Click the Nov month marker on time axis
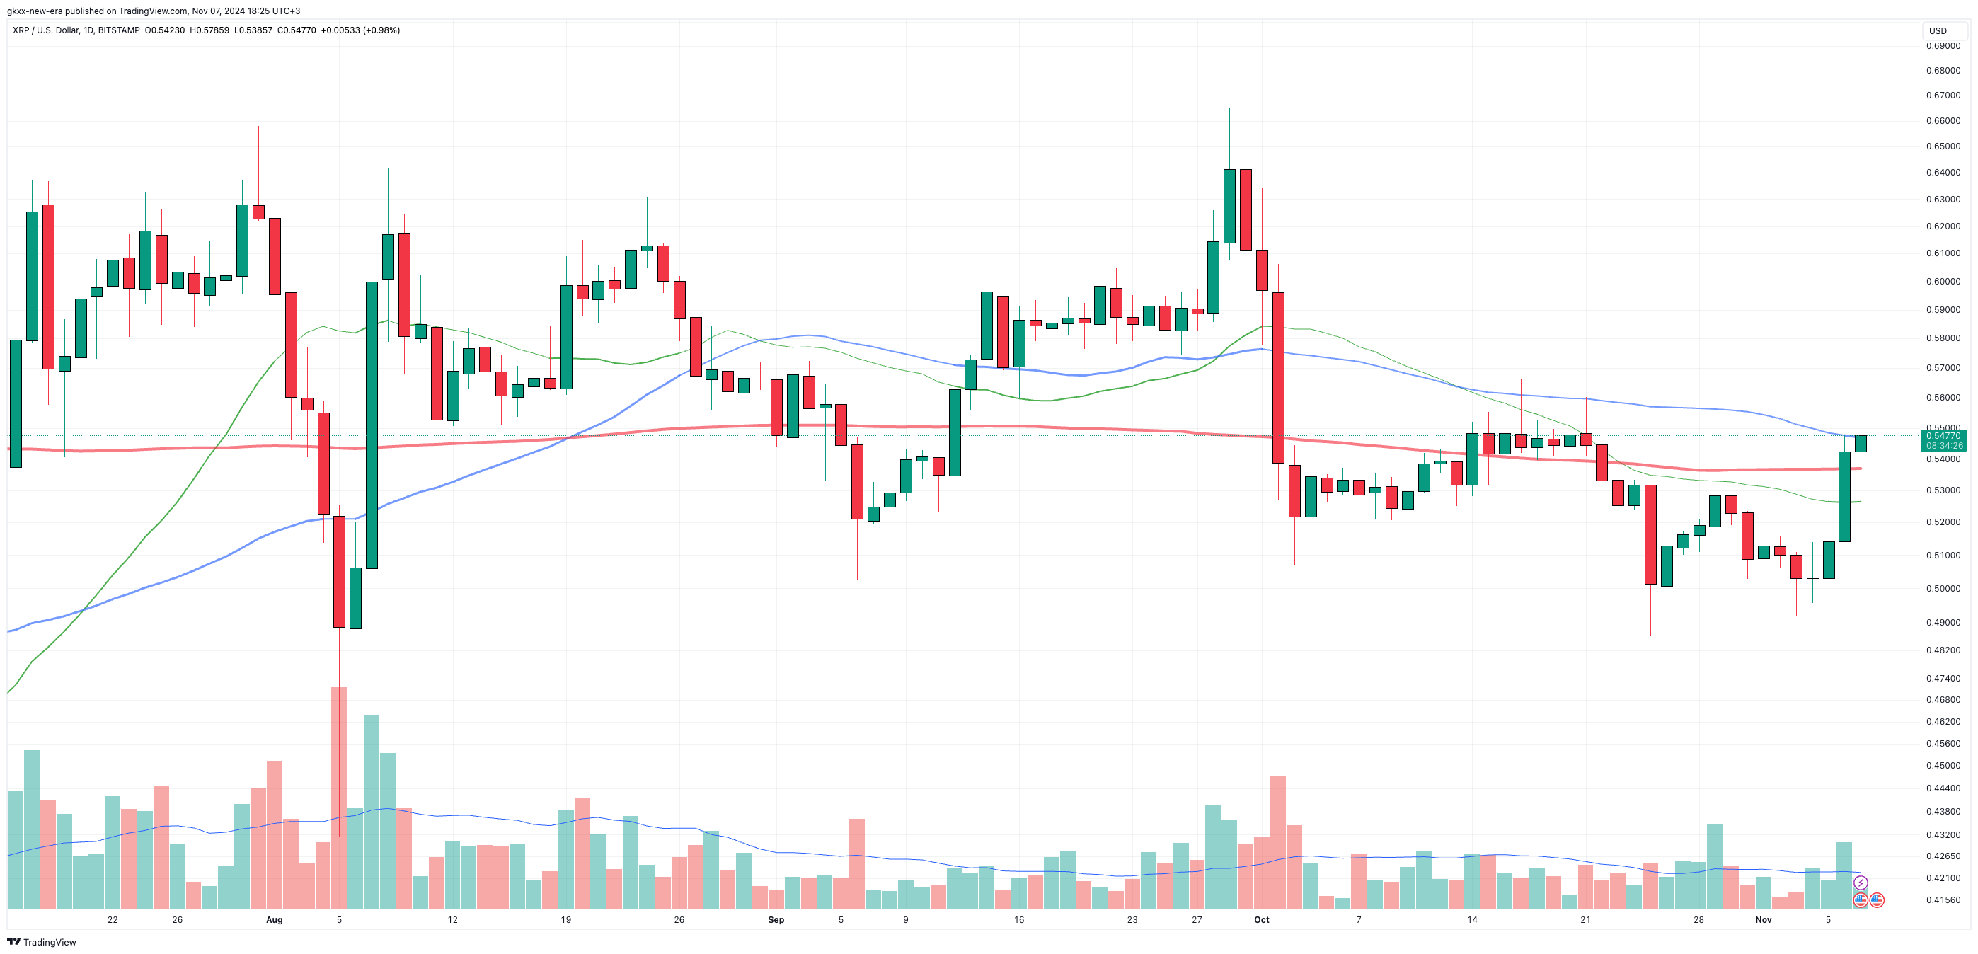Screen dimensions: 1978x954 pos(1763,919)
